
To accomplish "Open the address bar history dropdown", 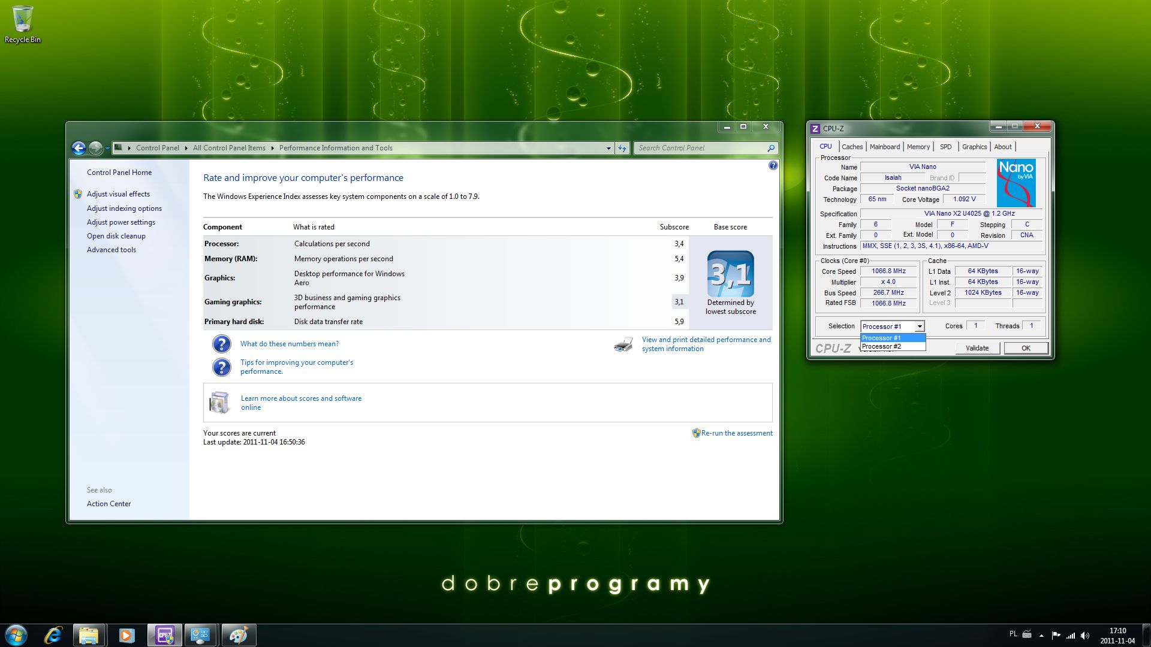I will (608, 148).
